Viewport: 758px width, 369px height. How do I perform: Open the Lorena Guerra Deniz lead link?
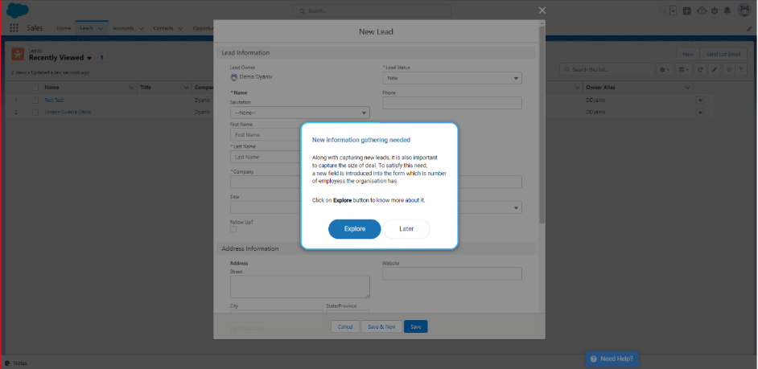point(68,112)
